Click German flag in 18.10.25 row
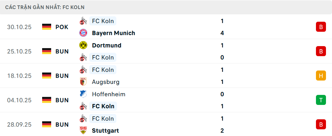 coord(46,76)
